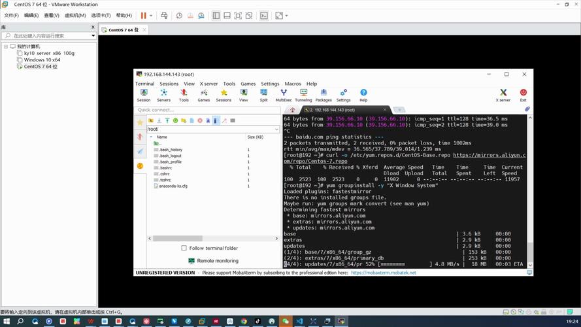Viewport: 581px width, 327px height.
Task: Collapse the 我的计算机 tree node
Action: (6, 46)
